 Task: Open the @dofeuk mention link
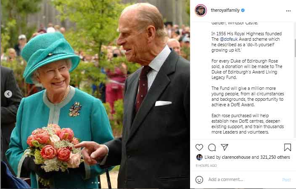(229, 39)
